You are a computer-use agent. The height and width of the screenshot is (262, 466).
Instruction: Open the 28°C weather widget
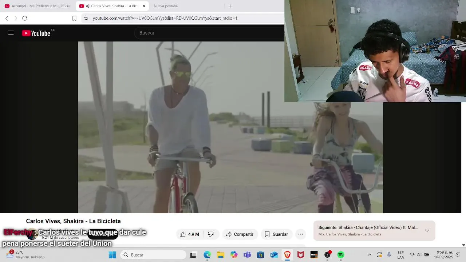[x=25, y=255]
